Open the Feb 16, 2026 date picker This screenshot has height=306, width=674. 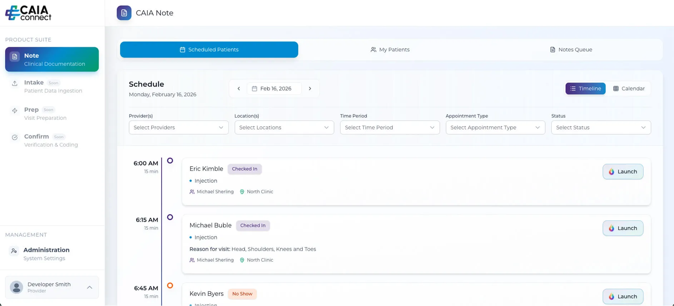point(274,89)
